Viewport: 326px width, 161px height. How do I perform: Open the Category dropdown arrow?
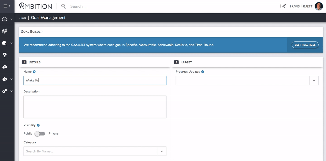point(162,151)
